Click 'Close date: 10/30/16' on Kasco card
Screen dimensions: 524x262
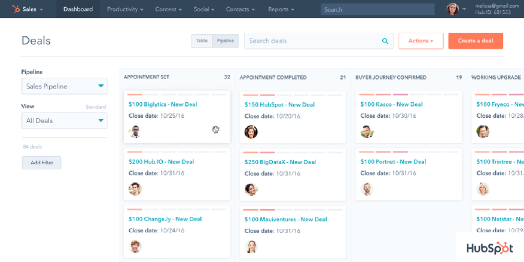(388, 116)
